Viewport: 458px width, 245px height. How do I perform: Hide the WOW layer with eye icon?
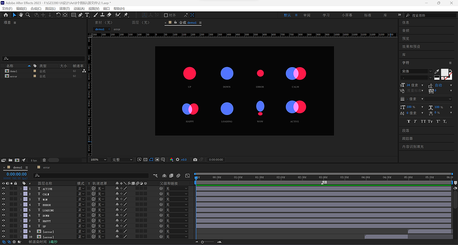point(4,199)
